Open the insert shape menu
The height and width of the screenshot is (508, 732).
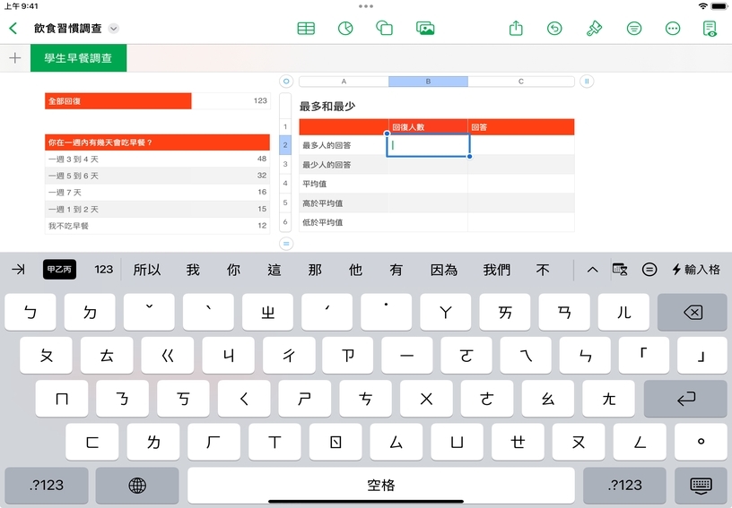click(x=384, y=28)
